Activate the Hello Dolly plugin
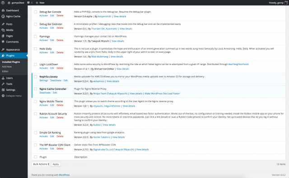Screen dimensions: 289x178 [x=44, y=52]
